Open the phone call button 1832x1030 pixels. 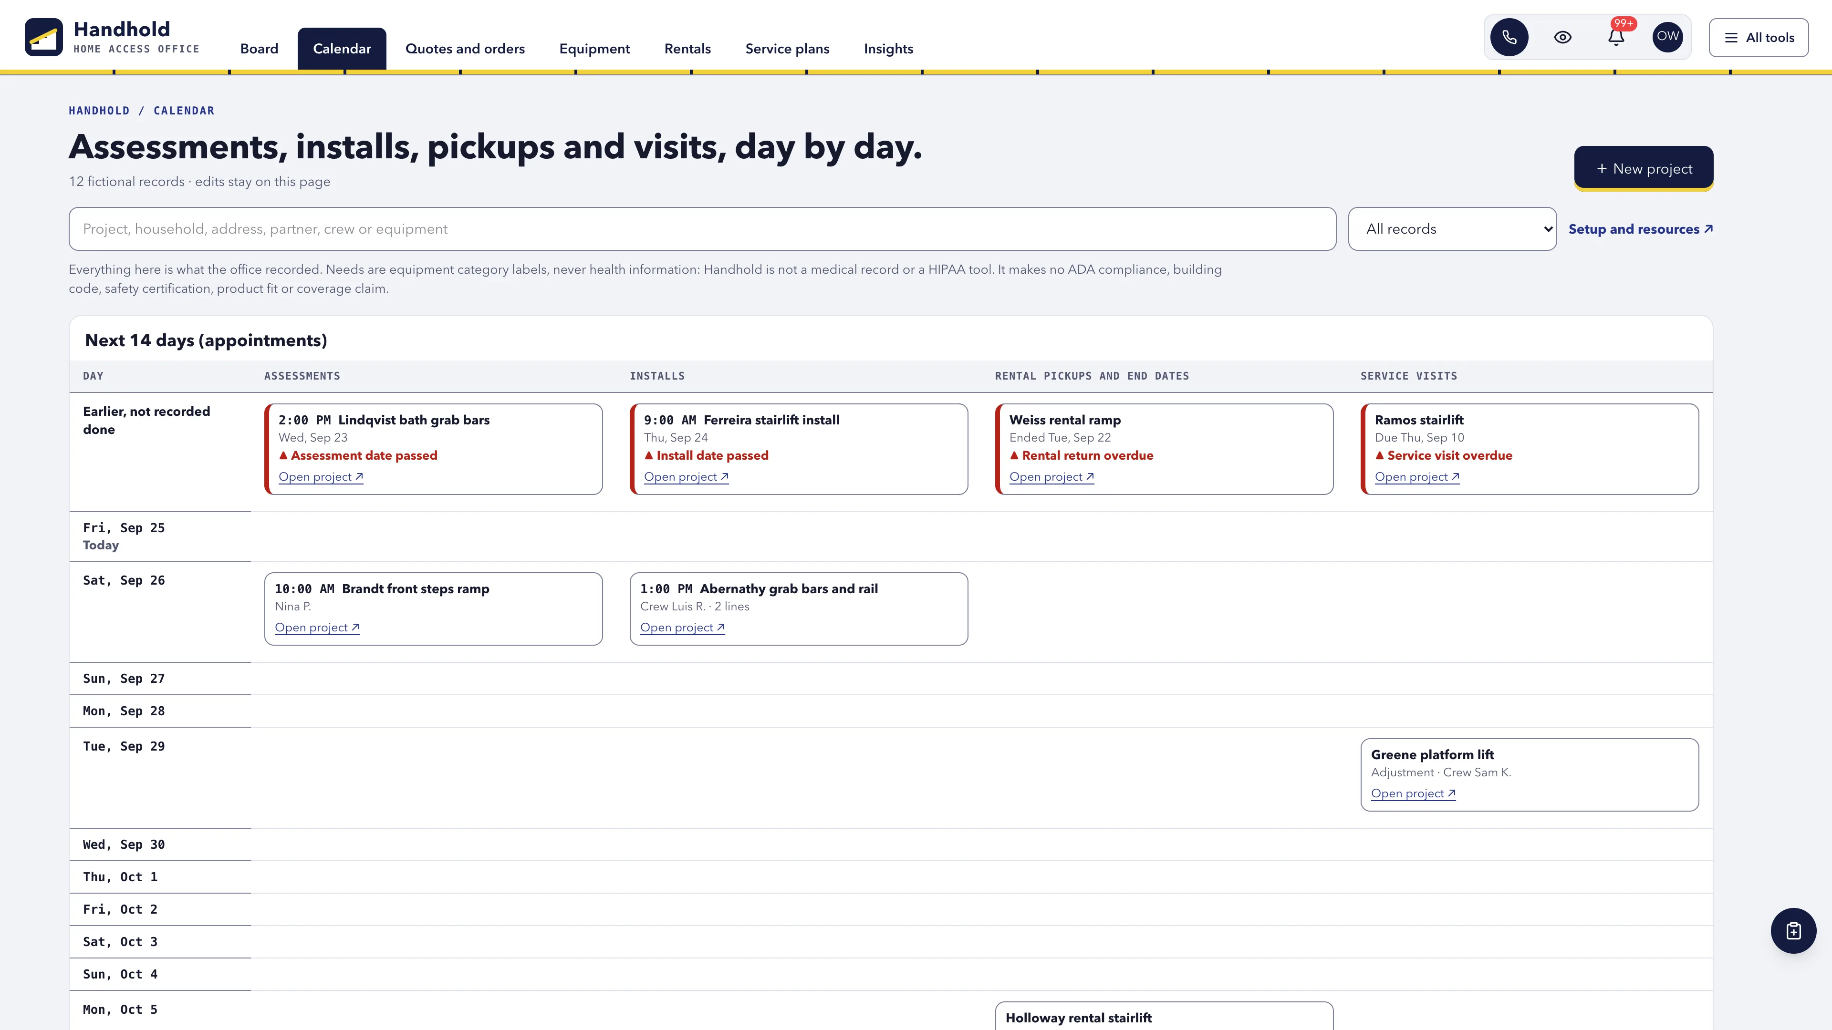pos(1509,37)
